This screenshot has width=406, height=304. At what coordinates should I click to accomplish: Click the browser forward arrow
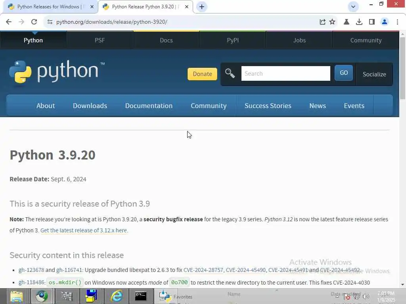(21, 22)
